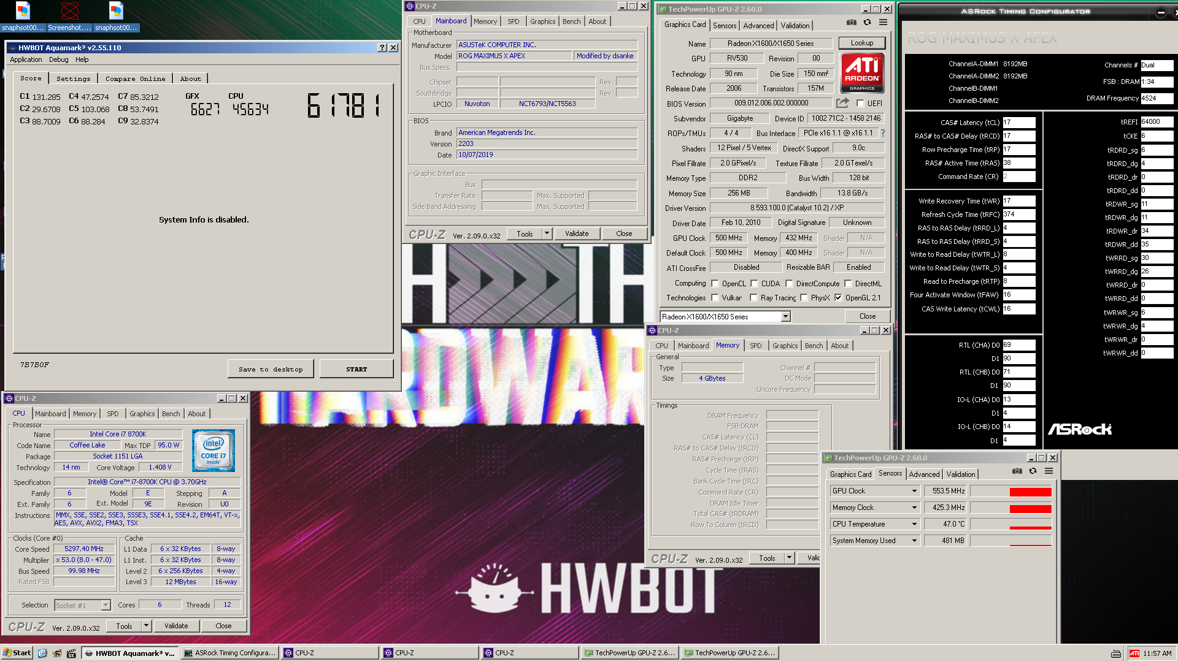Viewport: 1178px width, 662px height.
Task: Toggle the UEFI checkbox in GPU-Z
Action: point(860,104)
